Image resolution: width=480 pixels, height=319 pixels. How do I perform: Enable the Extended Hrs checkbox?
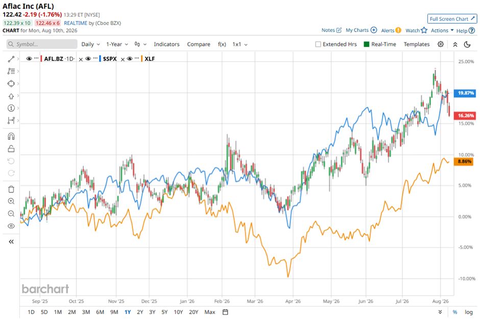(318, 44)
